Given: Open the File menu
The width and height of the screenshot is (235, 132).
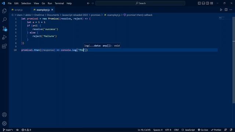Looking at the screenshot, I should click(10, 3).
